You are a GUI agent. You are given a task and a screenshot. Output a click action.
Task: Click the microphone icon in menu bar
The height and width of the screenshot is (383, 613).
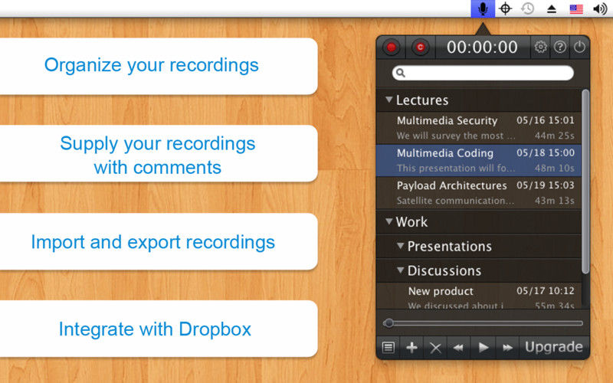click(x=483, y=8)
